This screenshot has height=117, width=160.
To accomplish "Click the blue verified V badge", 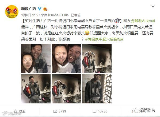I will pyautogui.click(x=40, y=9).
